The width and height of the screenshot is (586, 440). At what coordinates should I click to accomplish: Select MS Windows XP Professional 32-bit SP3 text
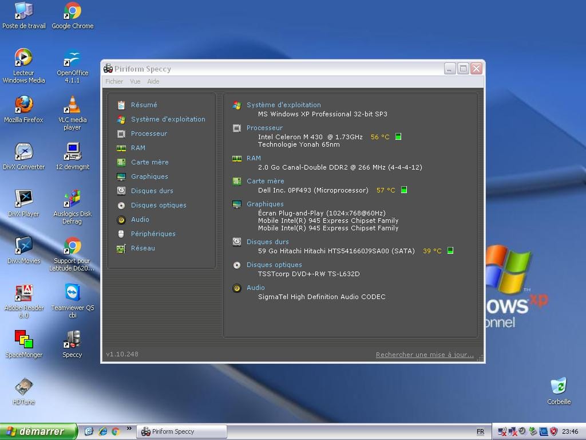(323, 114)
